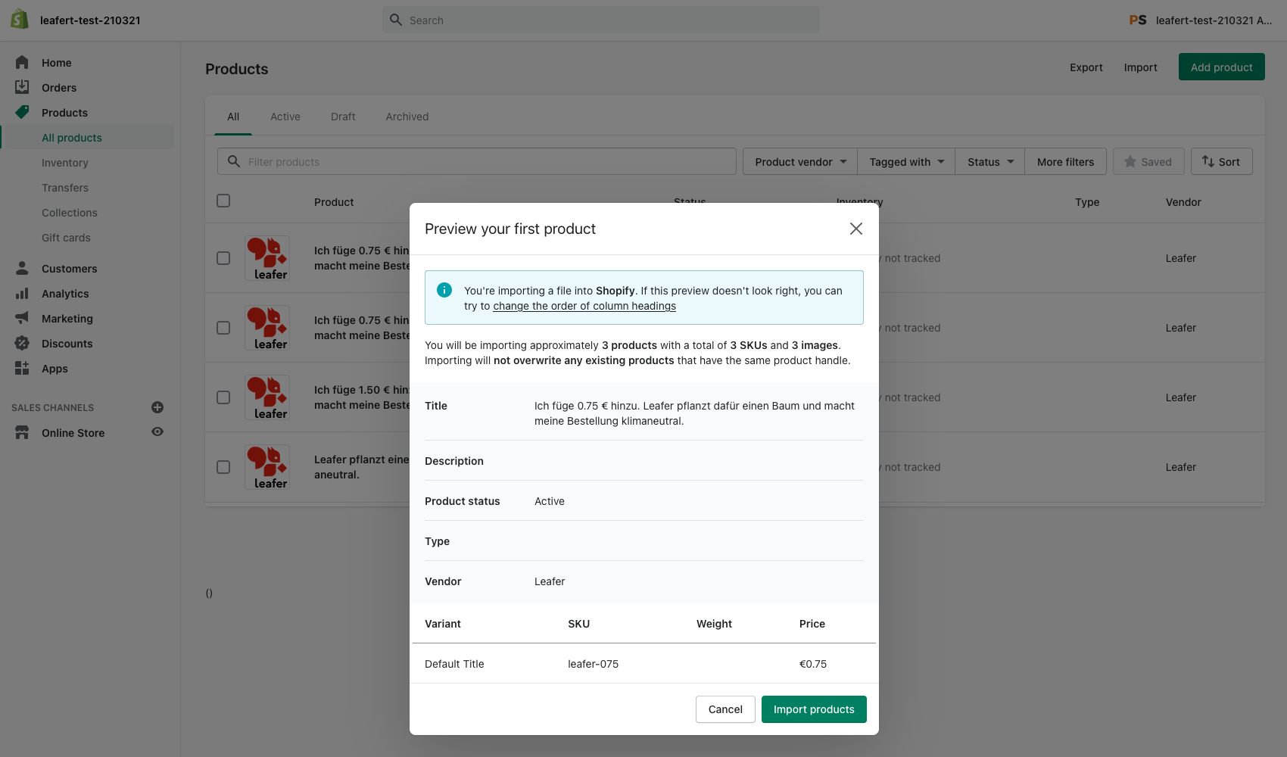Click the Shopify logo in the top bar
This screenshot has height=757, width=1287.
coord(20,18)
